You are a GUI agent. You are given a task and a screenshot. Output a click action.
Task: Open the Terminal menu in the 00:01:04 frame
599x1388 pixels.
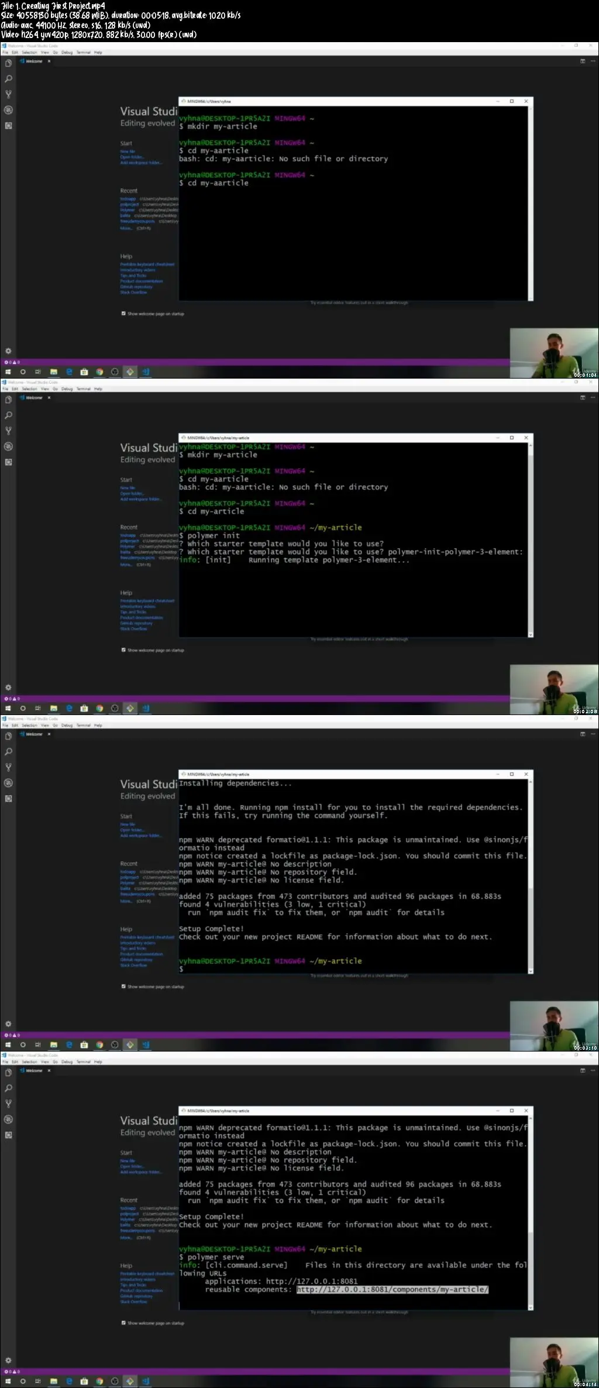coord(84,52)
